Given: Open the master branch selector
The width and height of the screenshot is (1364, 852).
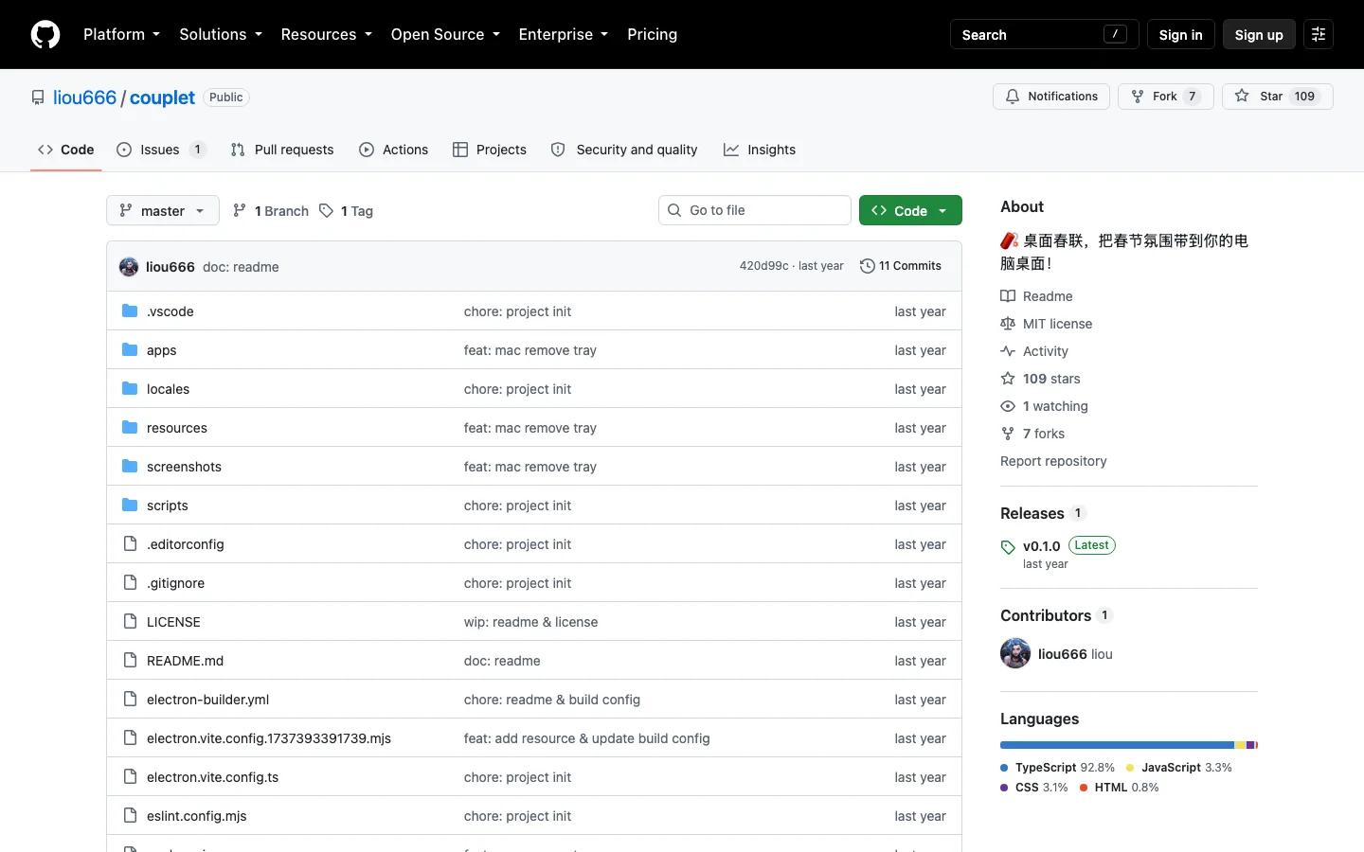Looking at the screenshot, I should point(163,210).
